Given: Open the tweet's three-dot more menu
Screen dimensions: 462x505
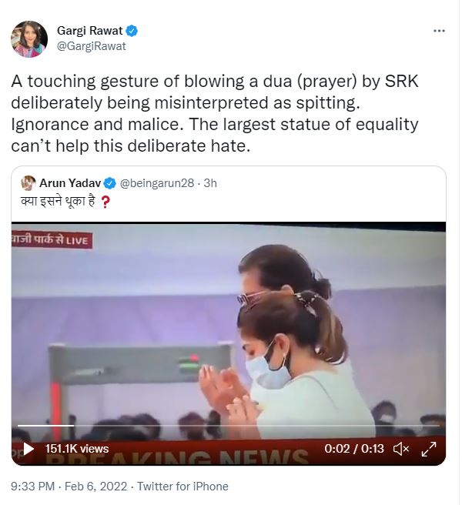Looking at the screenshot, I should [439, 32].
